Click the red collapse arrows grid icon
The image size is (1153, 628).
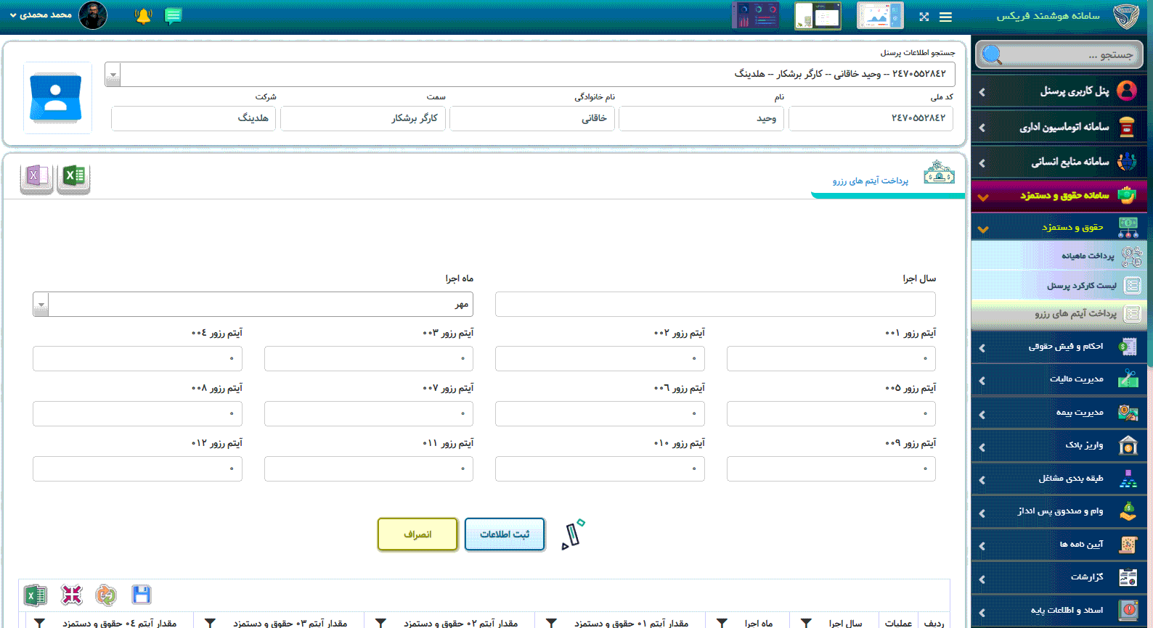click(x=71, y=595)
